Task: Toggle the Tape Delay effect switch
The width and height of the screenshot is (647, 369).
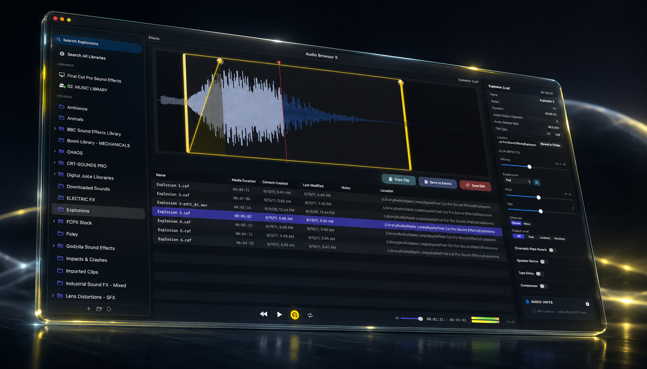Action: (x=540, y=274)
